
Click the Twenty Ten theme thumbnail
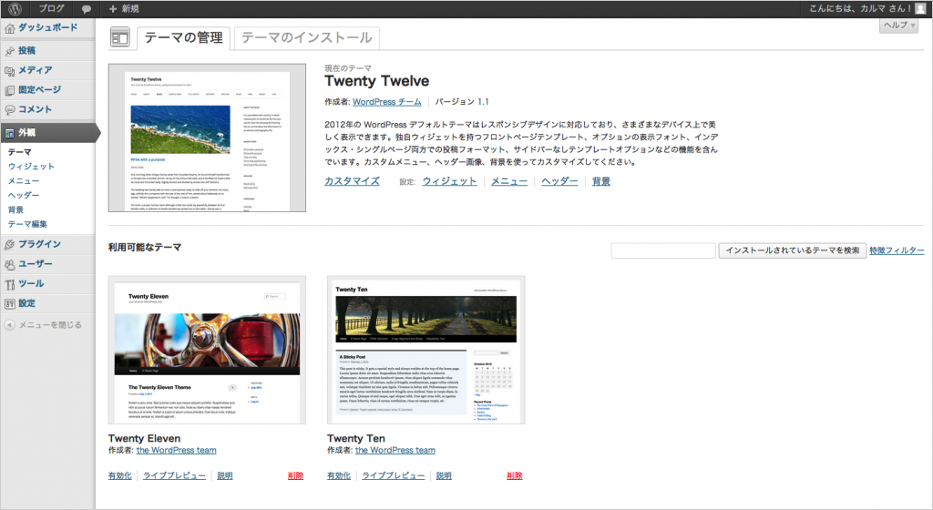426,350
